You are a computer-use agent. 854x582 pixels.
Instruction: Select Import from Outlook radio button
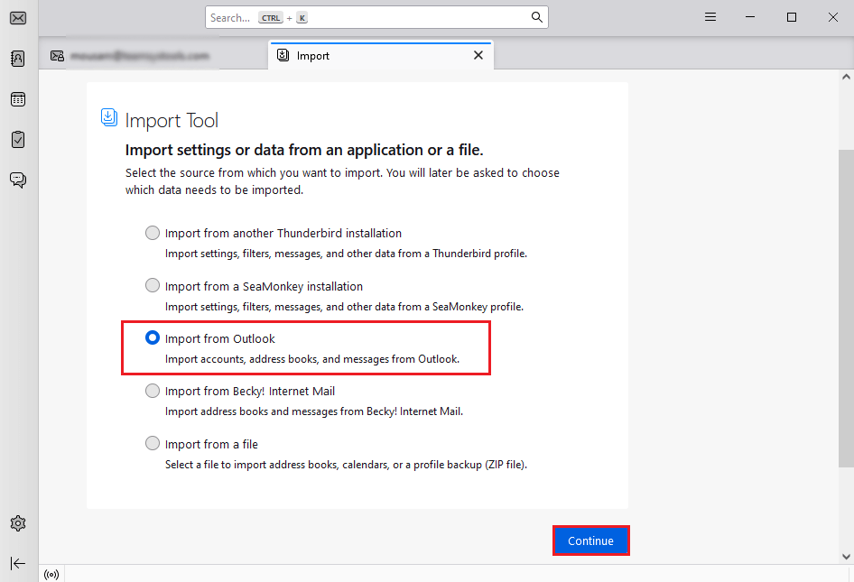pos(153,338)
